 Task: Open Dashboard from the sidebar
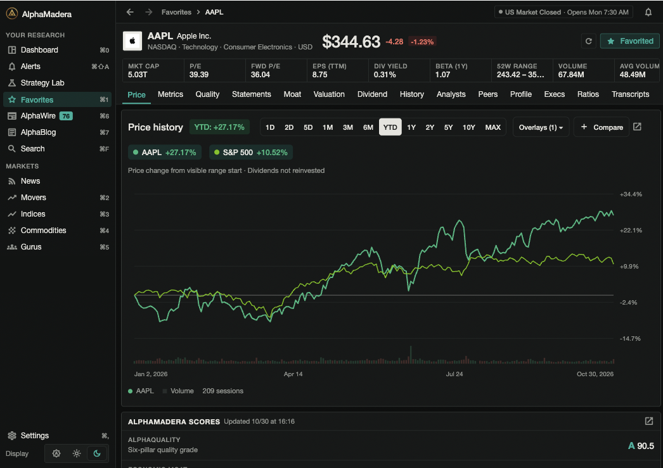coord(58,50)
